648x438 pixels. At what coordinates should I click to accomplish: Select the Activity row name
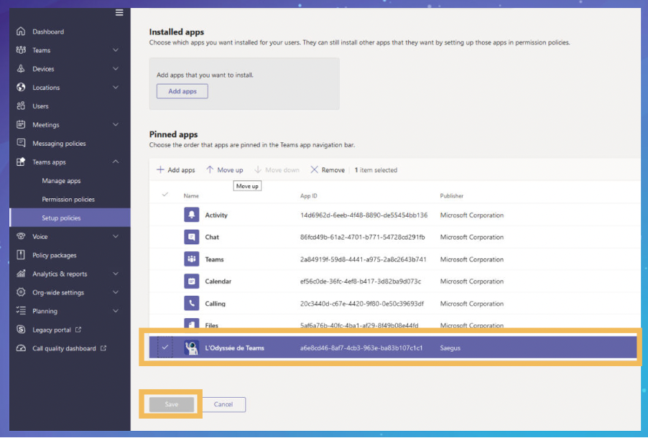216,215
